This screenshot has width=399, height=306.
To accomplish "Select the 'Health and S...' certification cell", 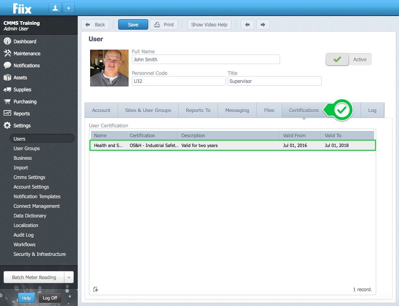I will tap(108, 145).
